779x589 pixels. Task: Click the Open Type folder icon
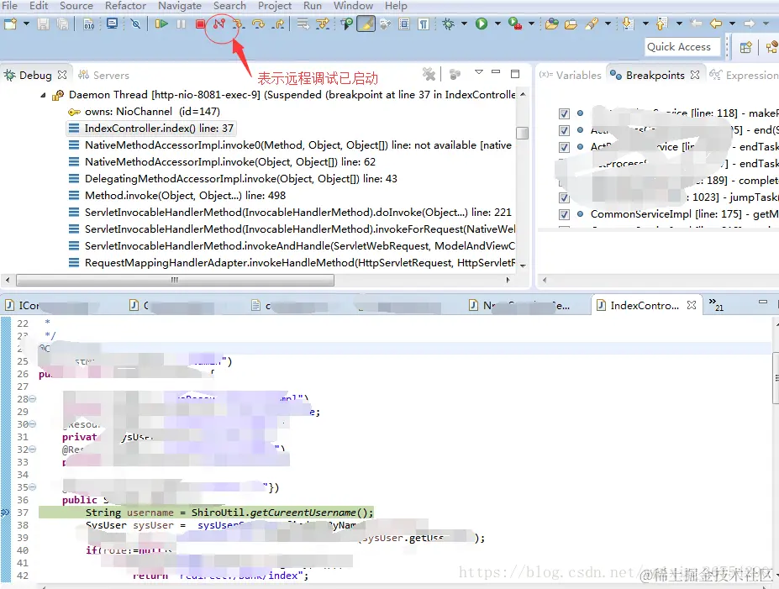coord(551,24)
